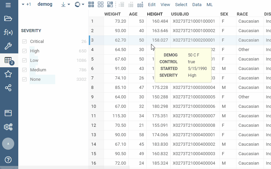
Task: Open the functions f(x) panel
Action: pos(8,32)
